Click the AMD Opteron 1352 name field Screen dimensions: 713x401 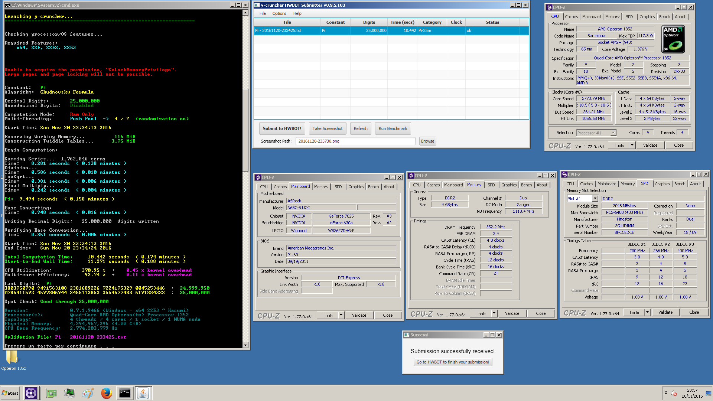coord(615,29)
